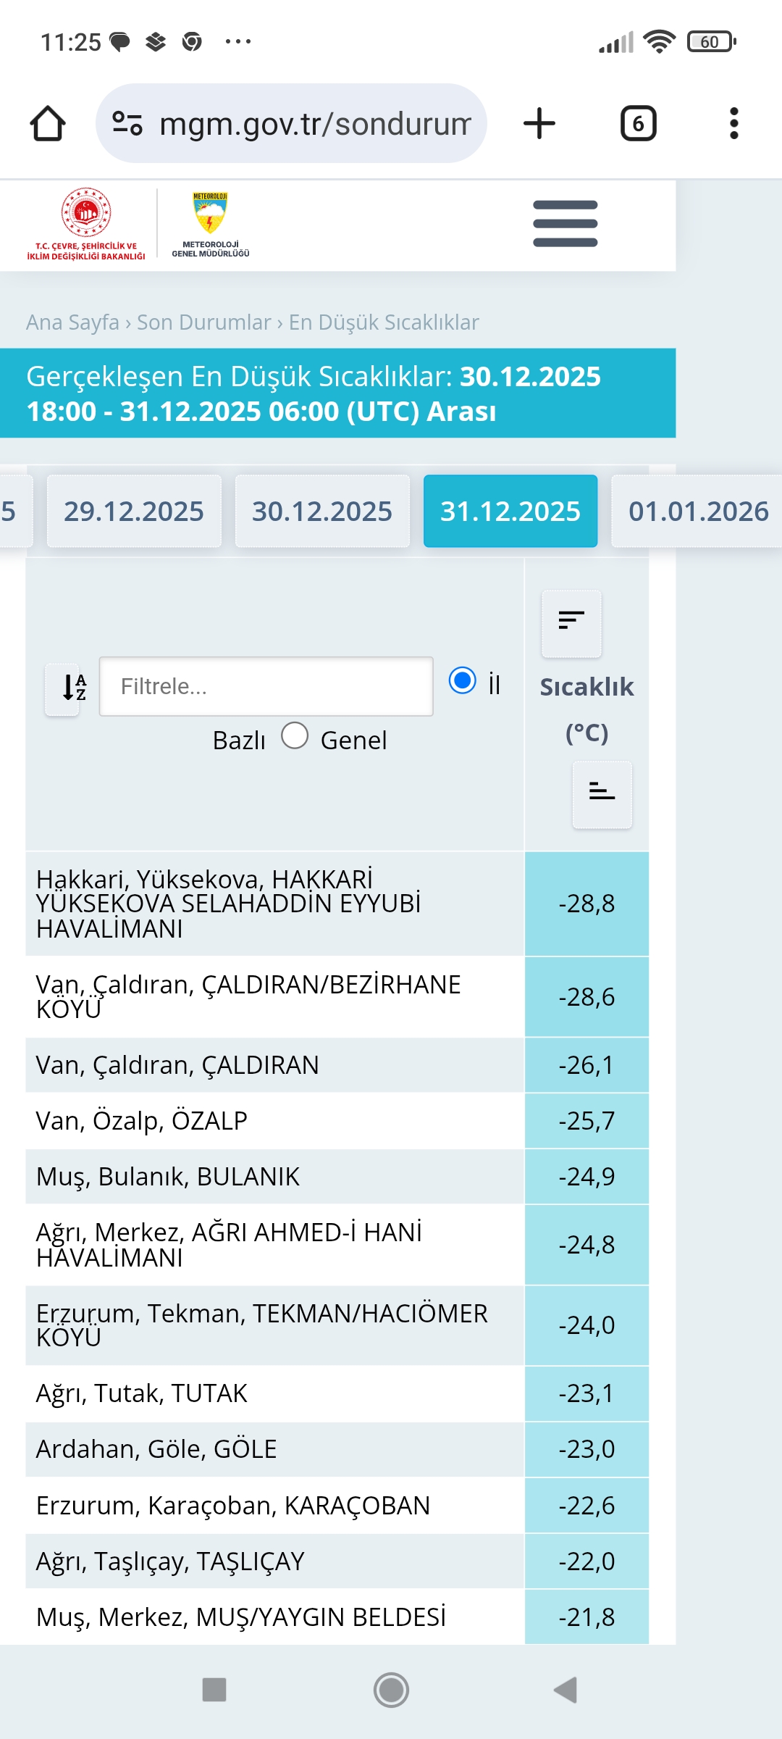Sort temperatures descending icon above Sıcaklık
The image size is (782, 1739).
(x=571, y=623)
